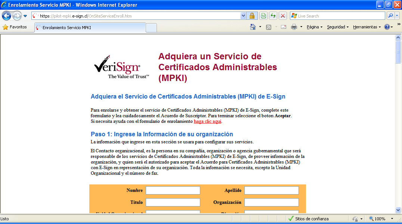This screenshot has height=224, width=402.
Task: Click the 100% zoom level control
Action: coord(379,219)
